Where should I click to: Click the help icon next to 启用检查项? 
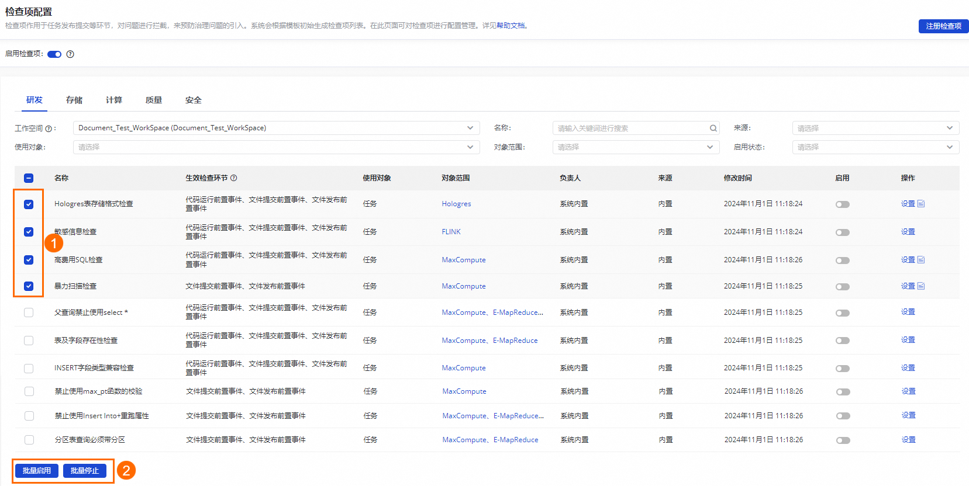point(70,54)
